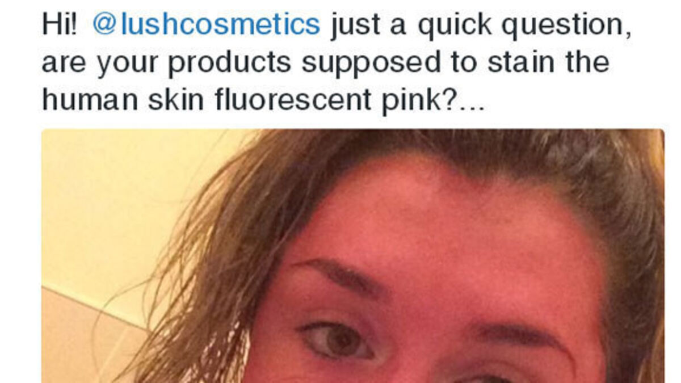Open the @lushcosmetics mention link
The width and height of the screenshot is (681, 383).
(x=206, y=25)
